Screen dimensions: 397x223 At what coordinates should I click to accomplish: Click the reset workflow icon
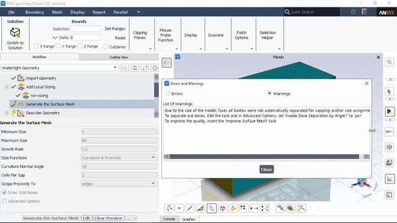(x=145, y=68)
